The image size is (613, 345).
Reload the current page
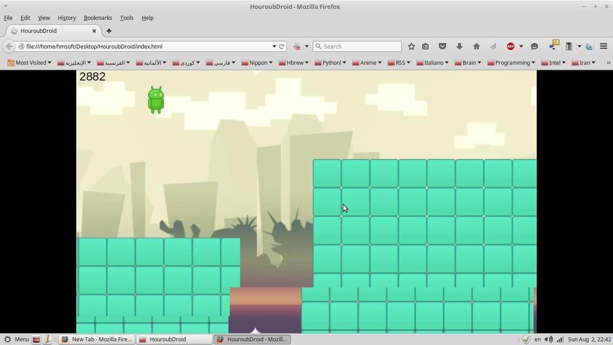pyautogui.click(x=282, y=46)
